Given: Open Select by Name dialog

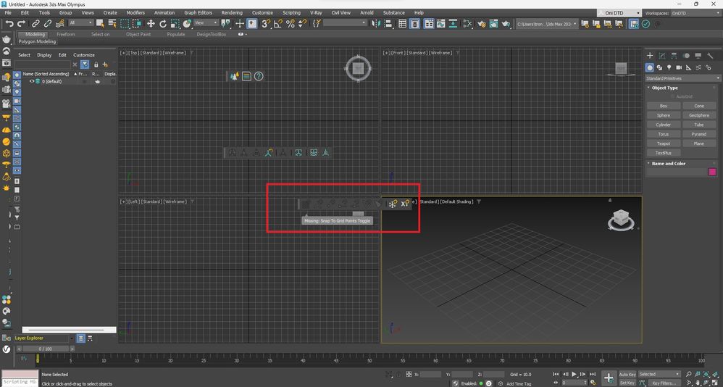Looking at the screenshot, I should (x=112, y=23).
